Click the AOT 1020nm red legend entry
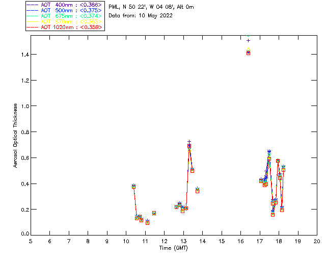This screenshot has height=261, width=326. tap(64, 27)
